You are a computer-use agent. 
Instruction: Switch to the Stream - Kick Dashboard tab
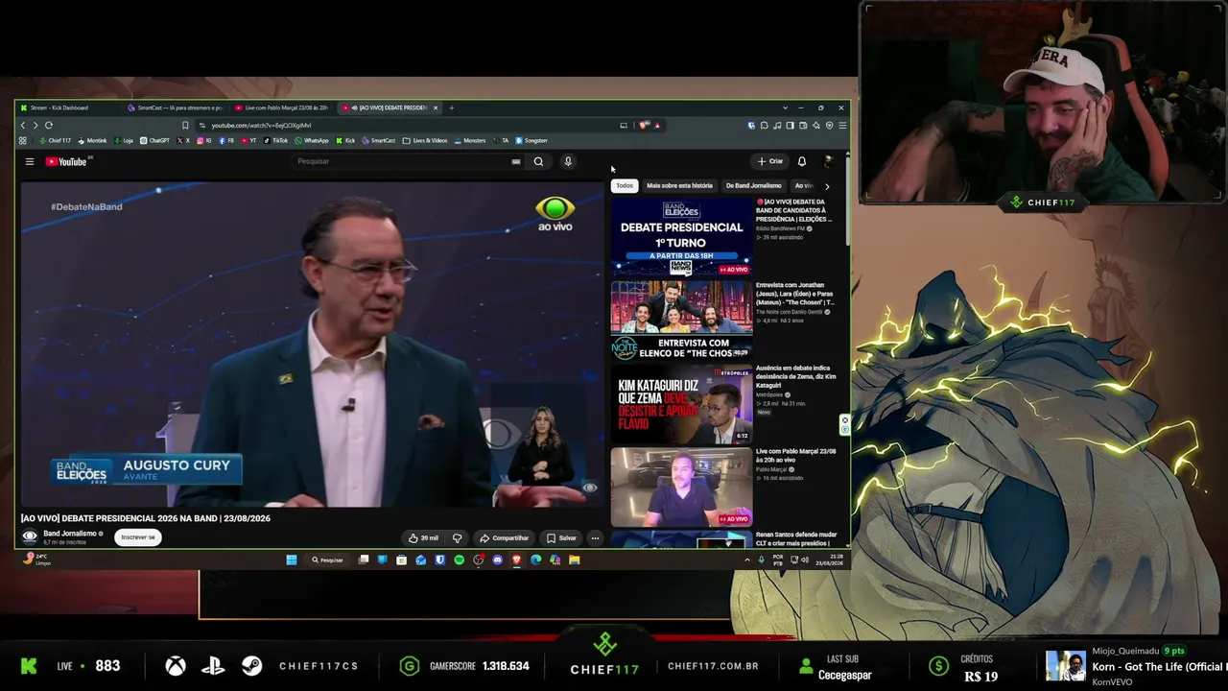point(69,107)
